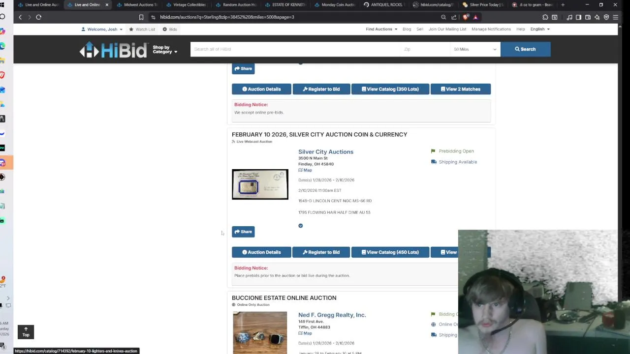Open February 10 2026 Silver City auction title
The width and height of the screenshot is (630, 354).
click(319, 135)
